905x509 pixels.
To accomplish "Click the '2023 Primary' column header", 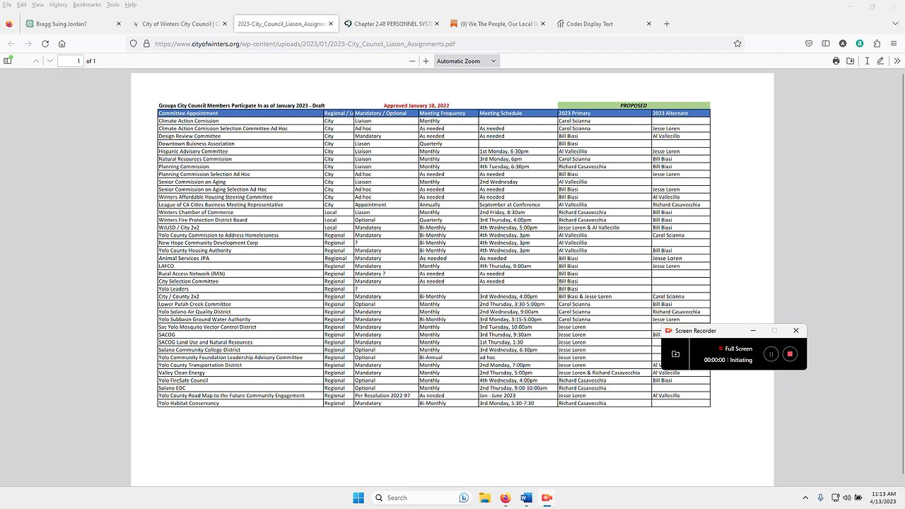I will (605, 113).
